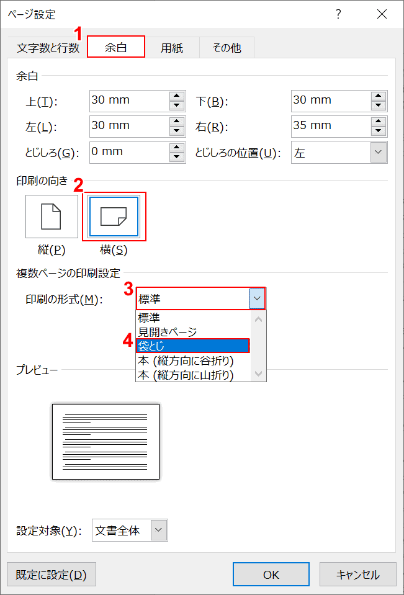Switch to the 文字数と行数 tab
The height and width of the screenshot is (595, 404).
click(48, 48)
